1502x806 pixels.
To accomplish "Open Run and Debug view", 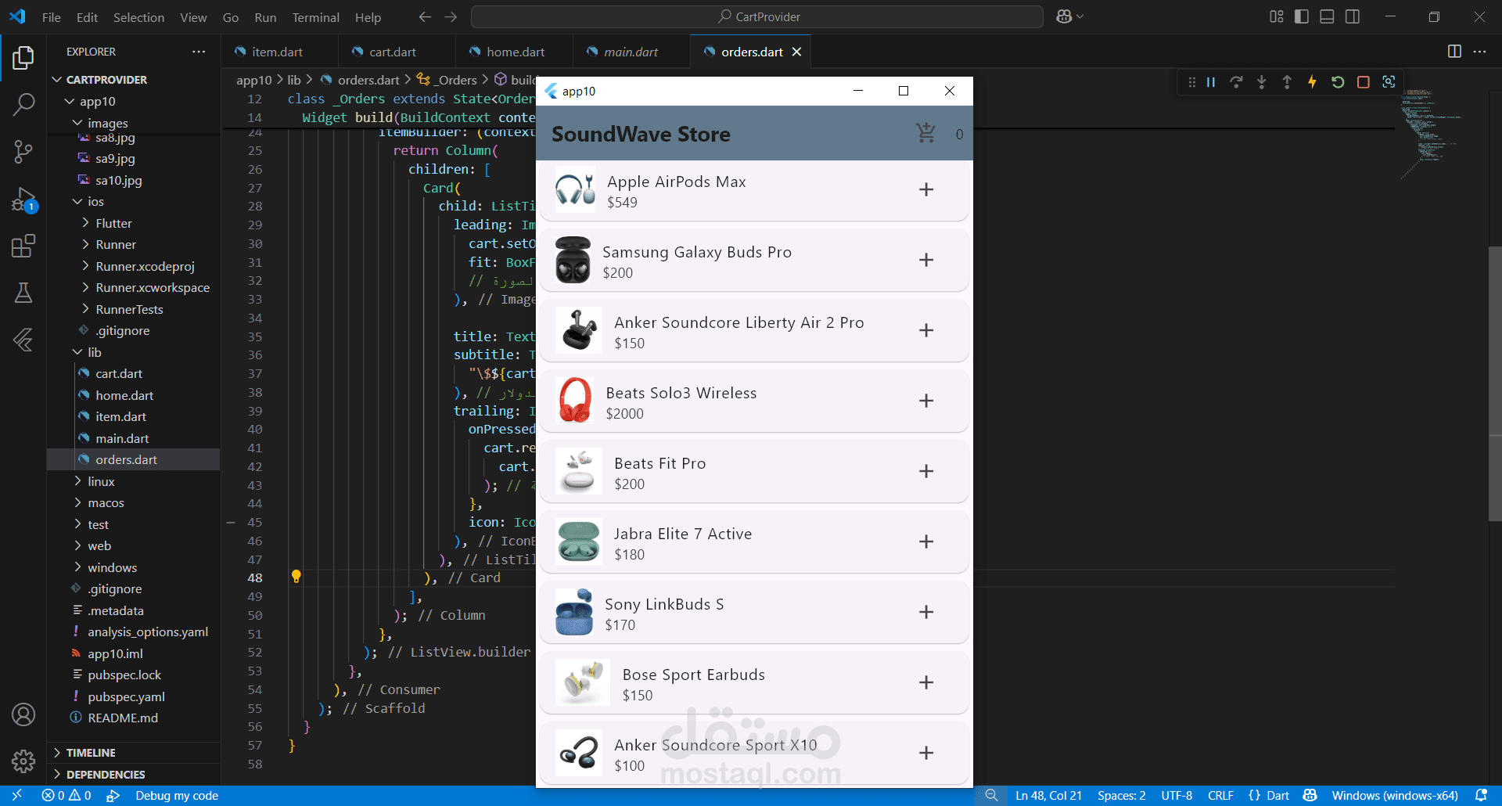I will pos(23,200).
